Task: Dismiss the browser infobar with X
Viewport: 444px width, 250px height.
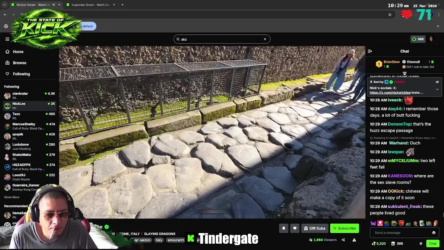Action: coord(438,26)
